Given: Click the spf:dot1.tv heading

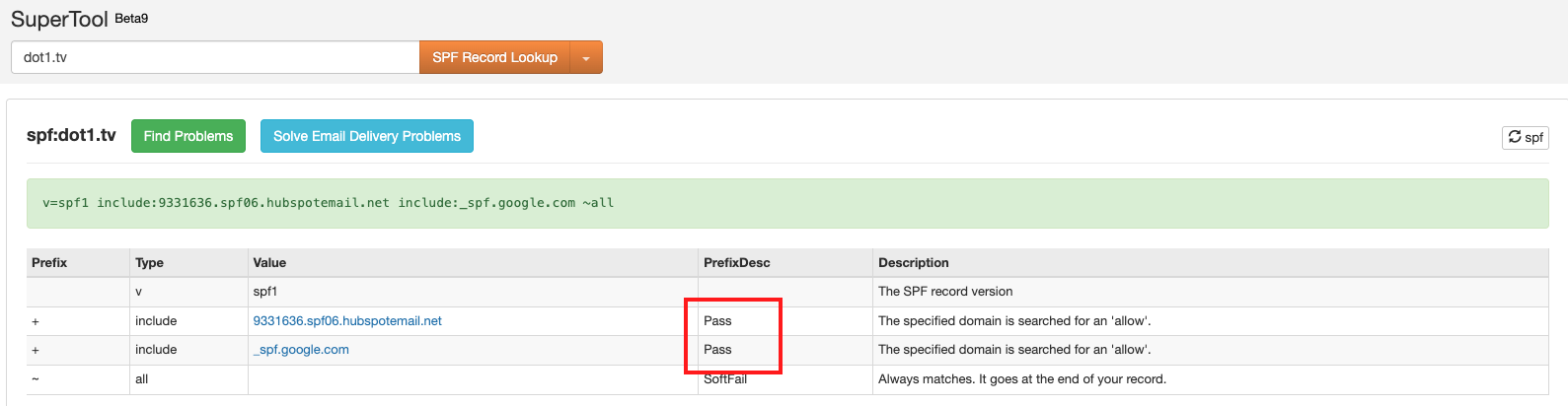Looking at the screenshot, I should [71, 135].
